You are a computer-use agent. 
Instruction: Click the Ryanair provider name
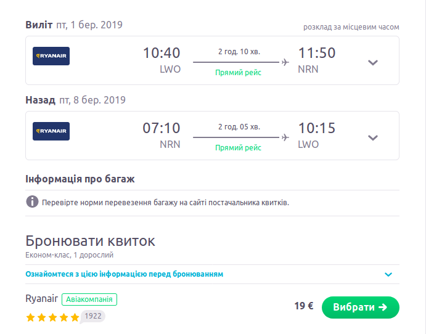coord(41,299)
